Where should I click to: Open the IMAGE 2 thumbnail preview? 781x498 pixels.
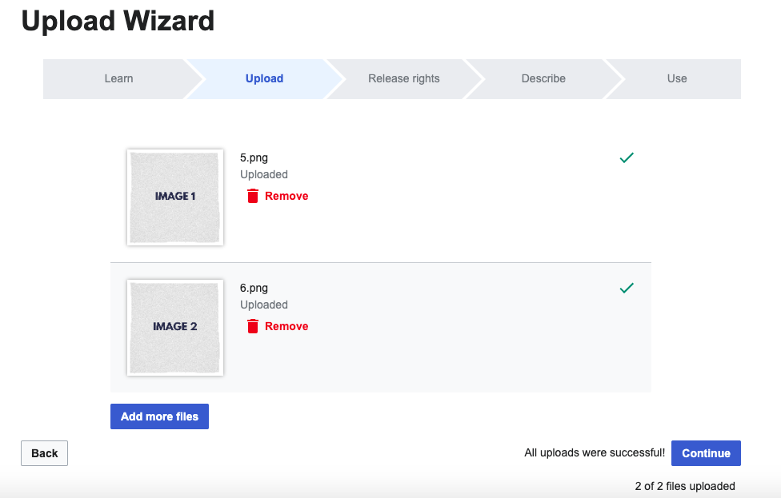175,327
